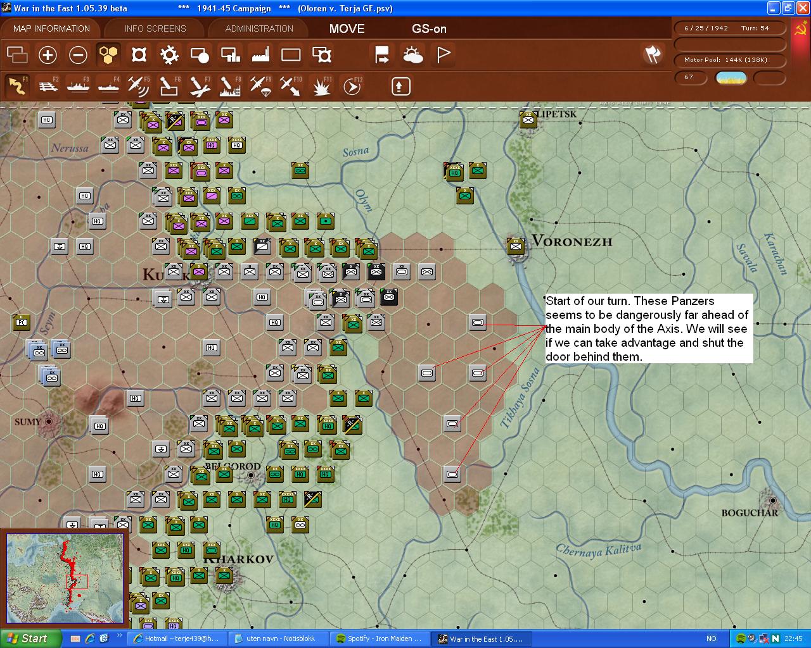The width and height of the screenshot is (811, 648).
Task: Zoom in the map with plus icon
Action: pyautogui.click(x=48, y=55)
